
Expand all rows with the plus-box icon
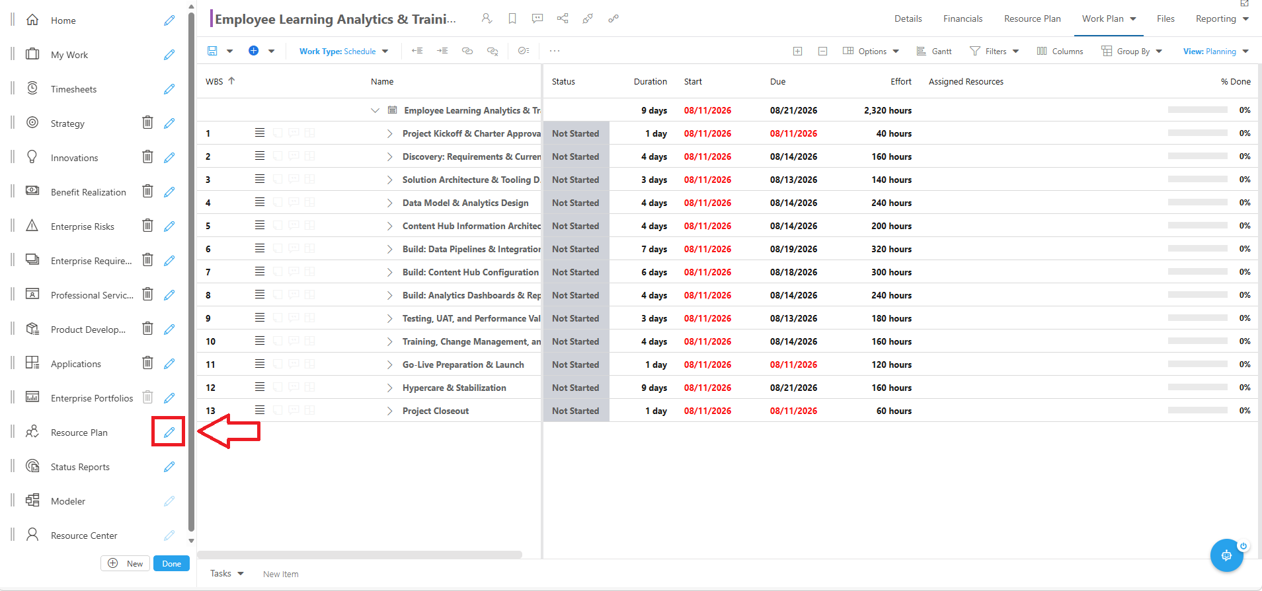click(x=798, y=51)
